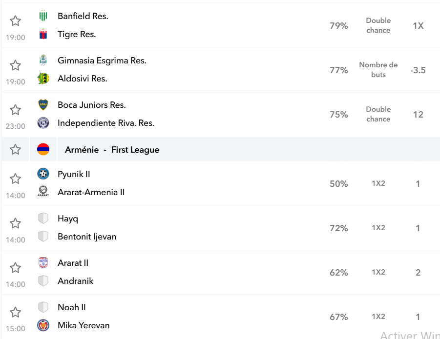Viewport: 440px width, 339px height.
Task: Favorite the Banfield Res. vs Tigre Res. match
Action: [15, 21]
